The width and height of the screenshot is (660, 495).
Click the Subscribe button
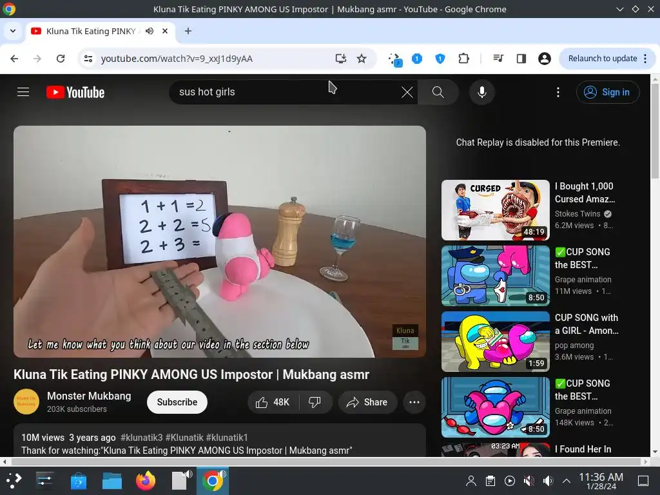tap(177, 402)
